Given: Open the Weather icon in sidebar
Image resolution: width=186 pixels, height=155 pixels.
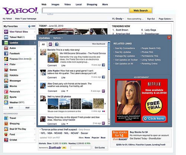Looking at the screenshot, I should [6, 103].
